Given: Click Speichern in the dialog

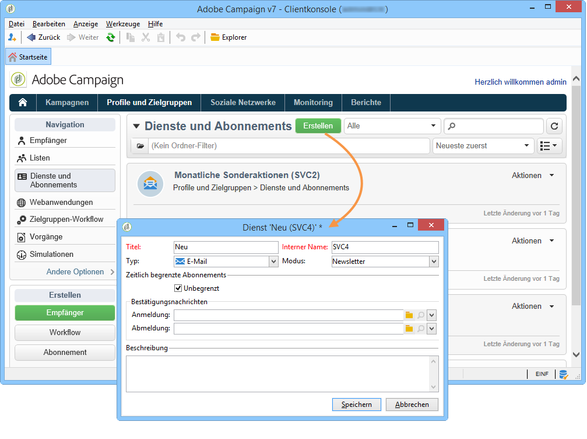Looking at the screenshot, I should pyautogui.click(x=356, y=405).
